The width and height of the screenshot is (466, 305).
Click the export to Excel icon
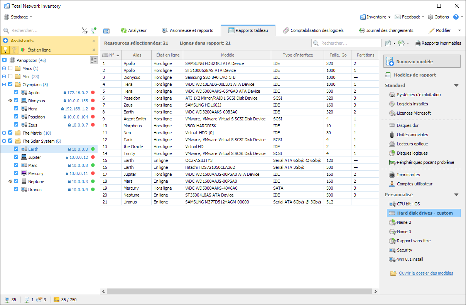pos(401,43)
